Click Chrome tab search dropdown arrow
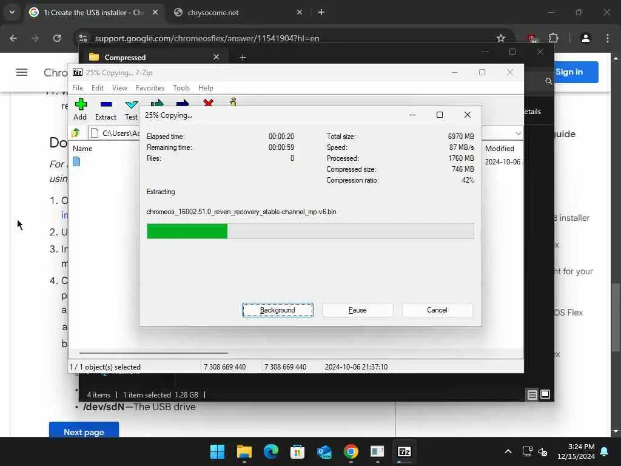Screen dimensions: 621x466 point(12,12)
